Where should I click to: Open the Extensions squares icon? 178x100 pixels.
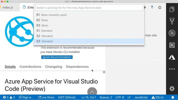click(x=172, y=45)
